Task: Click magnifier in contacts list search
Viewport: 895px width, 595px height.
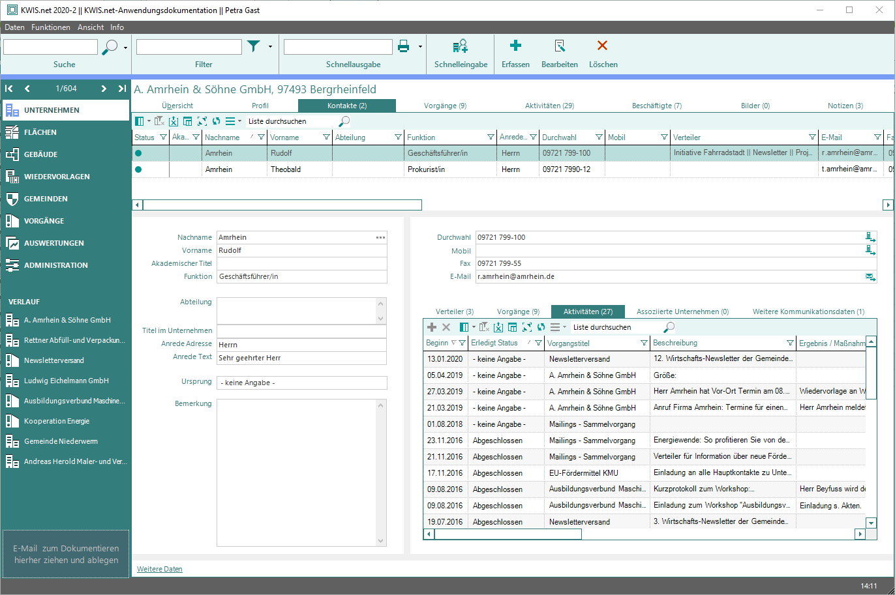Action: click(344, 121)
